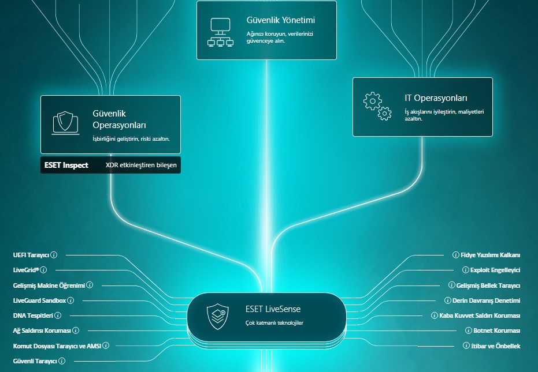The image size is (538, 372).
Task: Click the UEFI Tarayıcı label
Action: 31,255
